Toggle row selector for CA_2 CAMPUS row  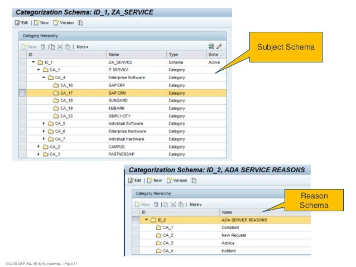tap(22, 147)
